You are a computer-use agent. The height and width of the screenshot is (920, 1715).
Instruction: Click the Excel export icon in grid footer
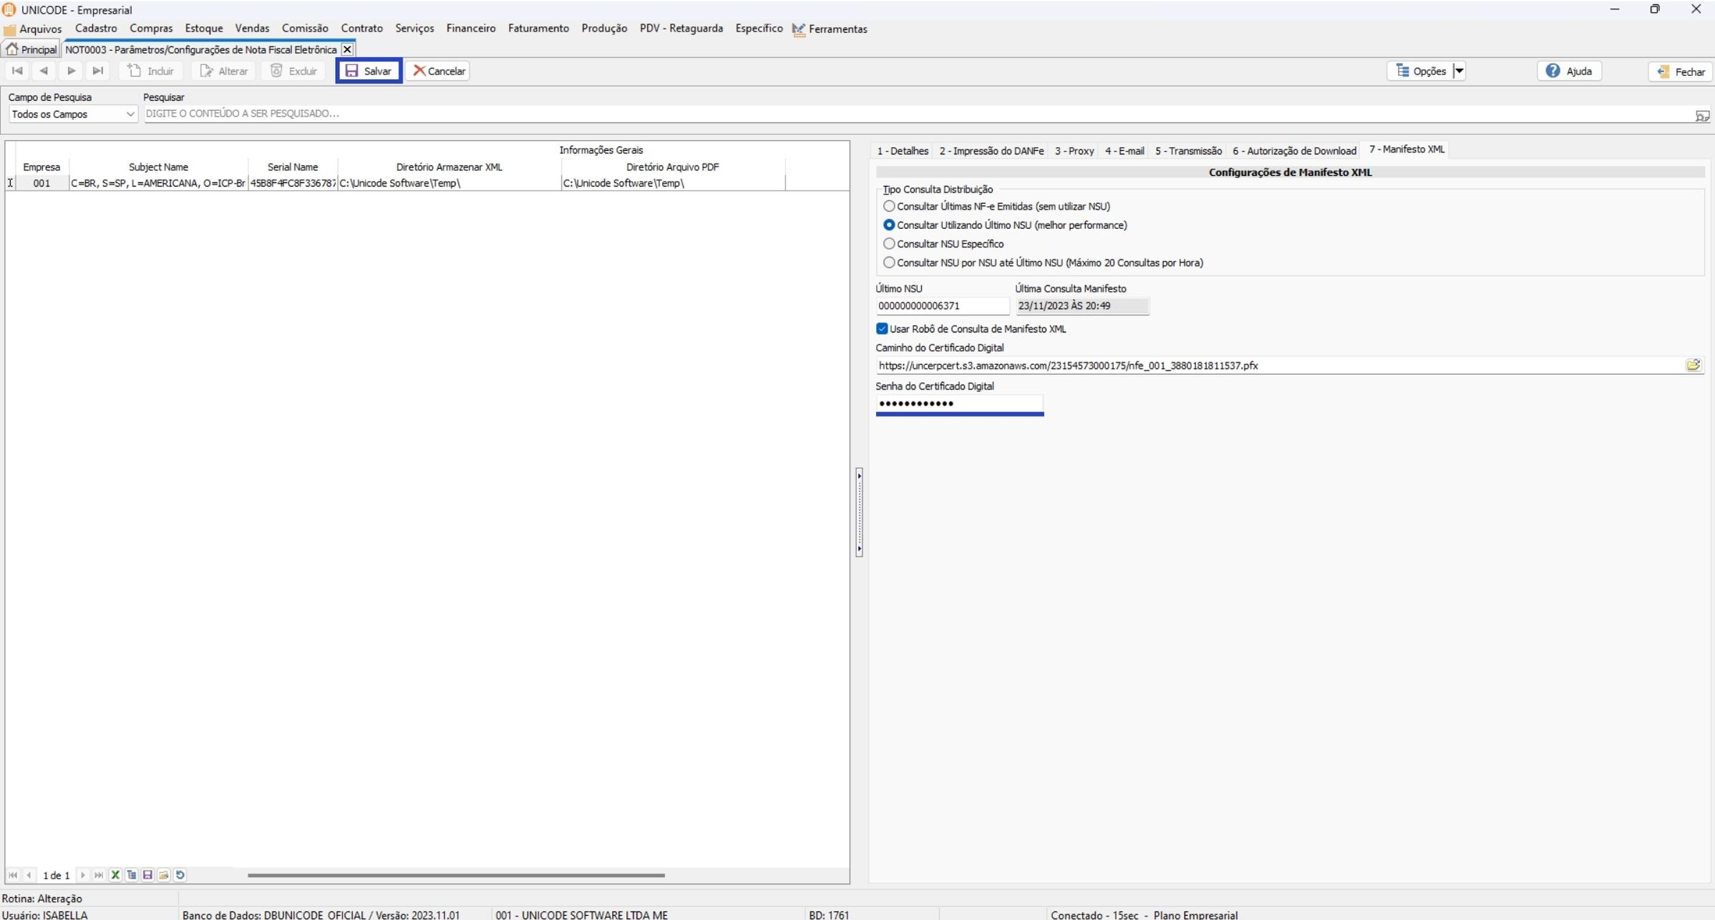coord(115,875)
